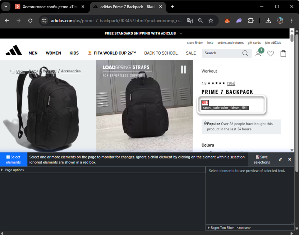The width and height of the screenshot is (299, 235).
Task: Open the purple ghost extension
Action: tap(239, 20)
